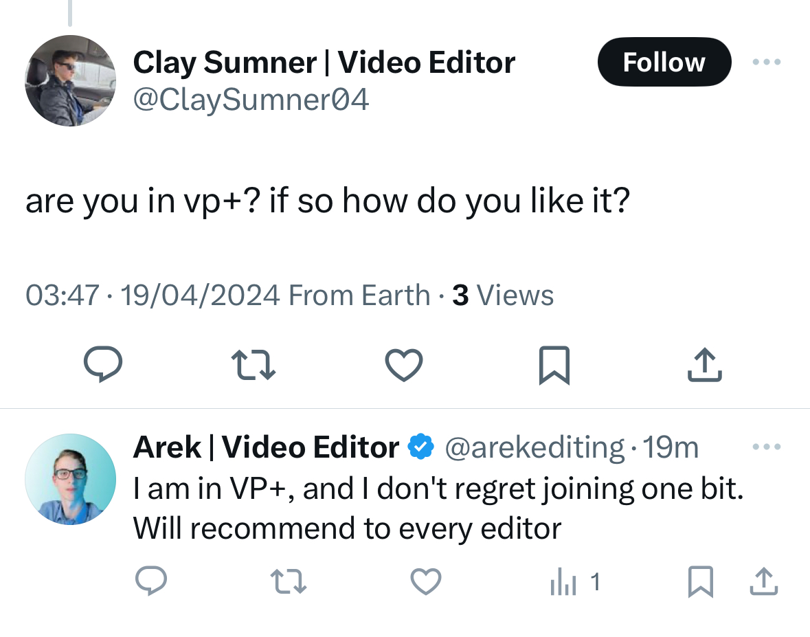
Task: Share Arek's reply tweet
Action: [763, 583]
